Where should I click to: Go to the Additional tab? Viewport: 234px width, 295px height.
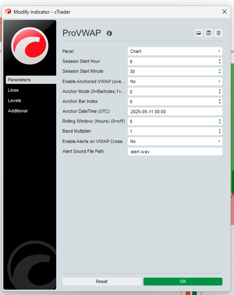coord(18,111)
